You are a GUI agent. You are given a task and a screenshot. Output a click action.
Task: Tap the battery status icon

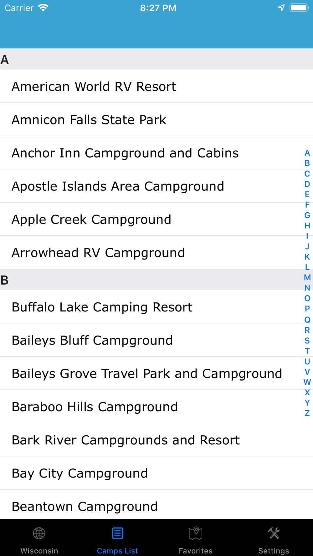pyautogui.click(x=299, y=8)
